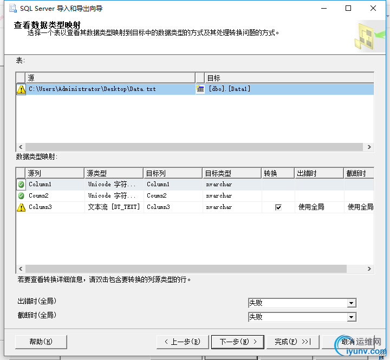Click the 下一步(N) button

tap(238, 342)
